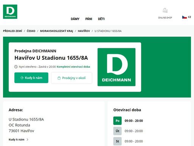Viewport: 194px width, 146px height.
Task: Click Prodejny v okolí button
Action: point(72,78)
